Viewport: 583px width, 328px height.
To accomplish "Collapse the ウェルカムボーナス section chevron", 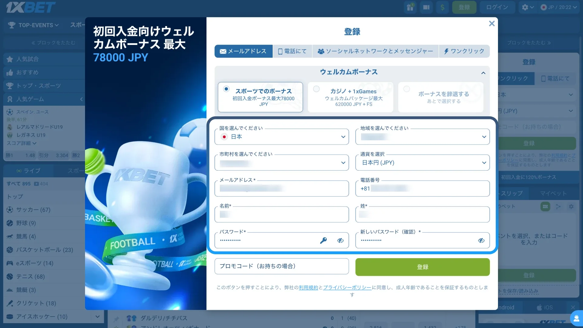I will (x=483, y=73).
